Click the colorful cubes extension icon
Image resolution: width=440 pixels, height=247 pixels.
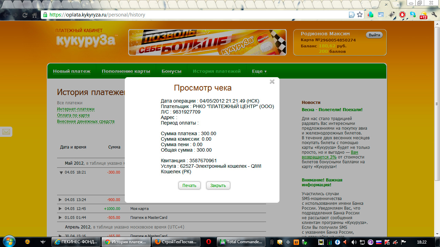click(x=371, y=15)
